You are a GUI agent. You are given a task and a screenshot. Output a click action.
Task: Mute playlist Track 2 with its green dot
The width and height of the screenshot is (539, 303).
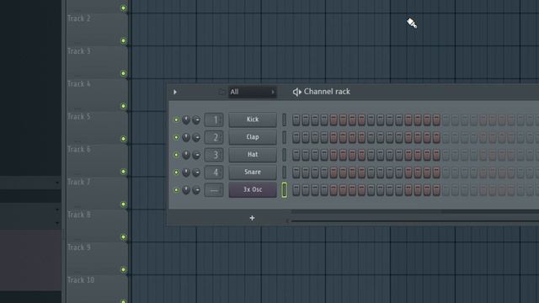pyautogui.click(x=124, y=40)
